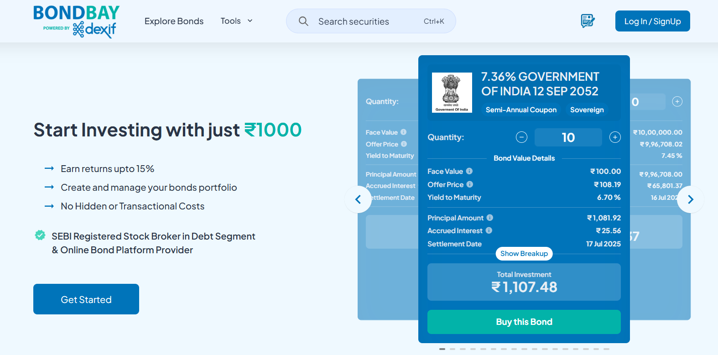Screen dimensions: 718x355
Task: Click Accrued Interest info icon
Action: tap(489, 230)
